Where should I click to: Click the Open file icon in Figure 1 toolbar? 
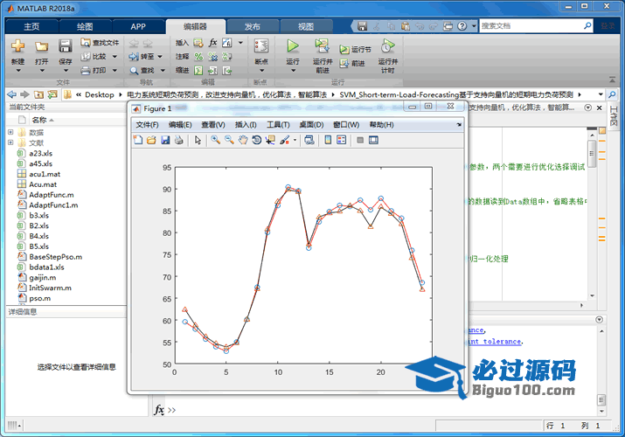pyautogui.click(x=151, y=140)
